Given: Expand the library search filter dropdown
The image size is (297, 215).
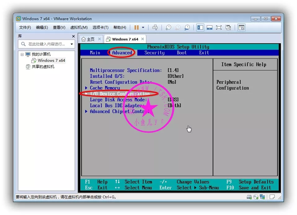Looking at the screenshot, I should (x=72, y=44).
